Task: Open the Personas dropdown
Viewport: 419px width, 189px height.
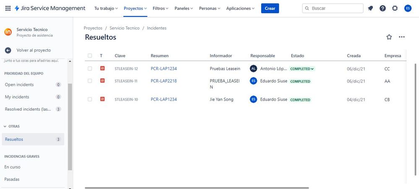Action: coord(210,8)
